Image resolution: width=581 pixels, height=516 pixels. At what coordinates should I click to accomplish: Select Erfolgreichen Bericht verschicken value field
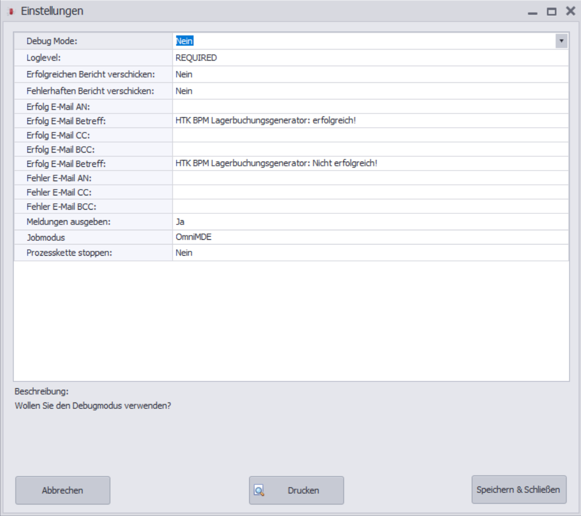[371, 74]
